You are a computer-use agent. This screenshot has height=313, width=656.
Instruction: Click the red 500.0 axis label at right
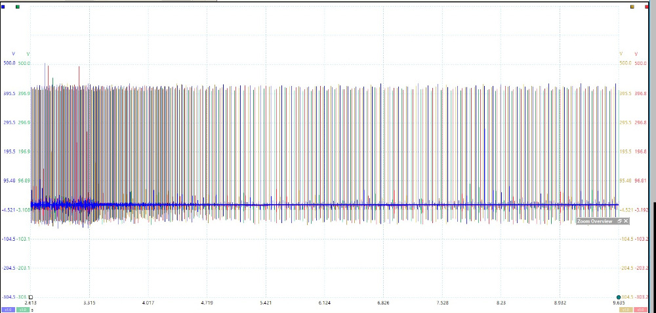tap(641, 64)
